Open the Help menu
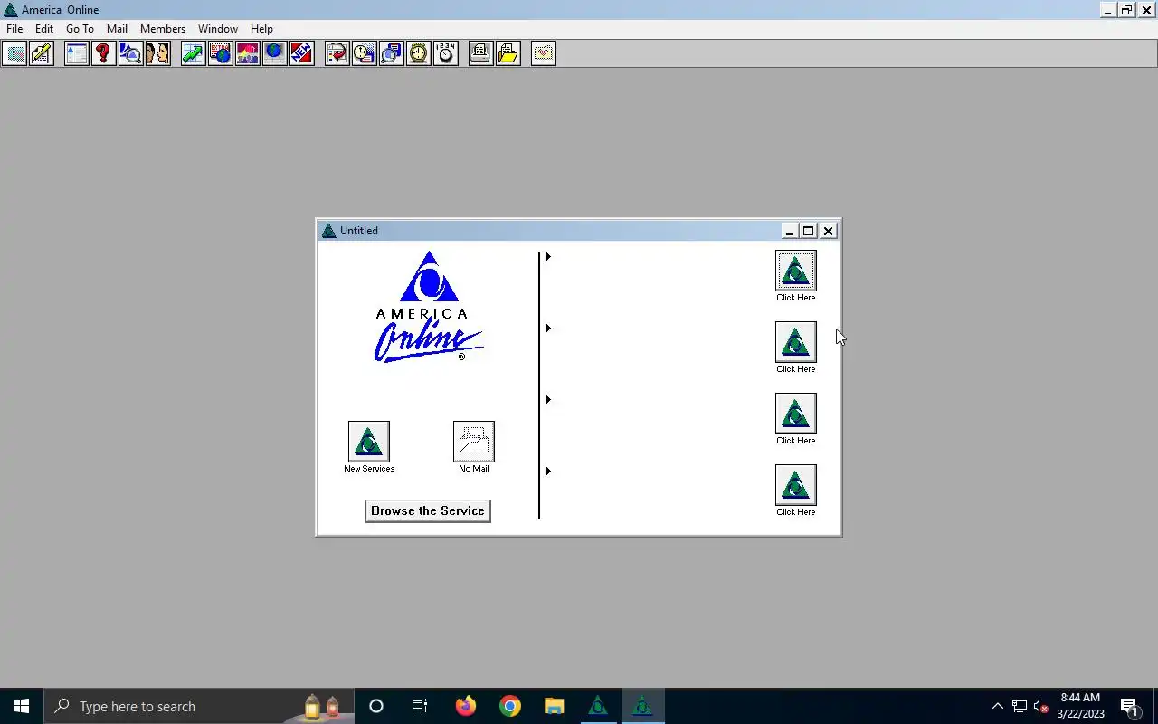Image resolution: width=1158 pixels, height=724 pixels. point(261,29)
